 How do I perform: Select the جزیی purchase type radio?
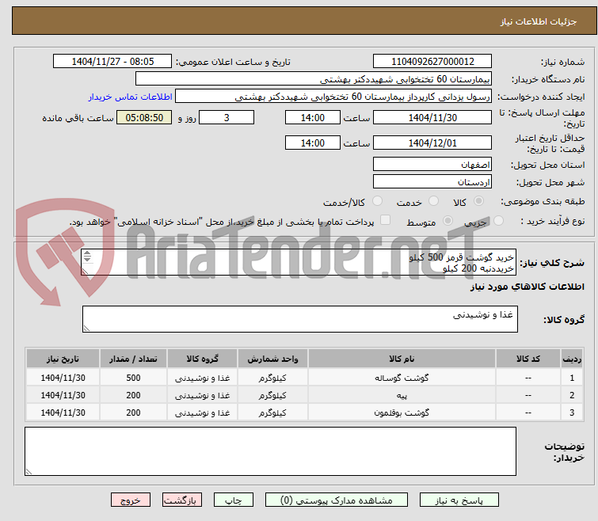pyautogui.click(x=498, y=221)
